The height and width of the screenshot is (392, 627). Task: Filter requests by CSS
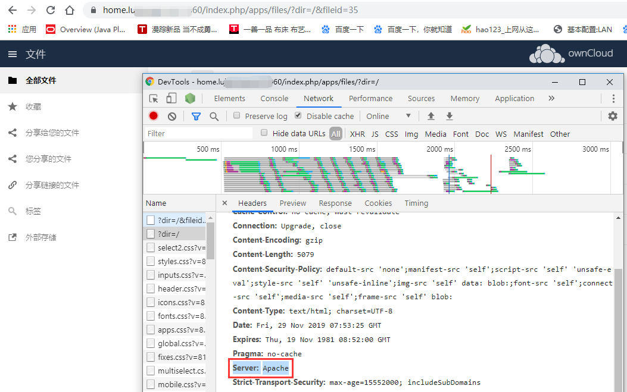pyautogui.click(x=391, y=134)
